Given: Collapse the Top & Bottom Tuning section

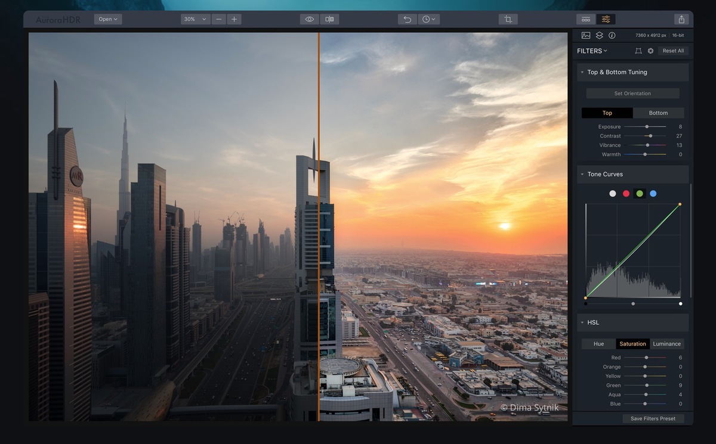Looking at the screenshot, I should coord(582,72).
